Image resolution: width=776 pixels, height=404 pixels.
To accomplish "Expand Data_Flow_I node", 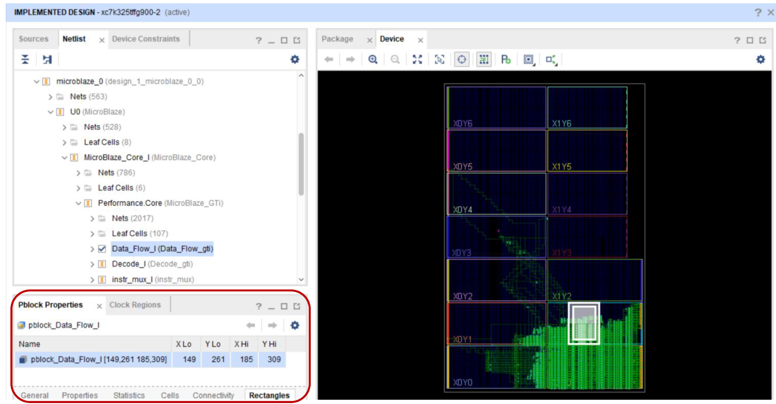I will 92,249.
